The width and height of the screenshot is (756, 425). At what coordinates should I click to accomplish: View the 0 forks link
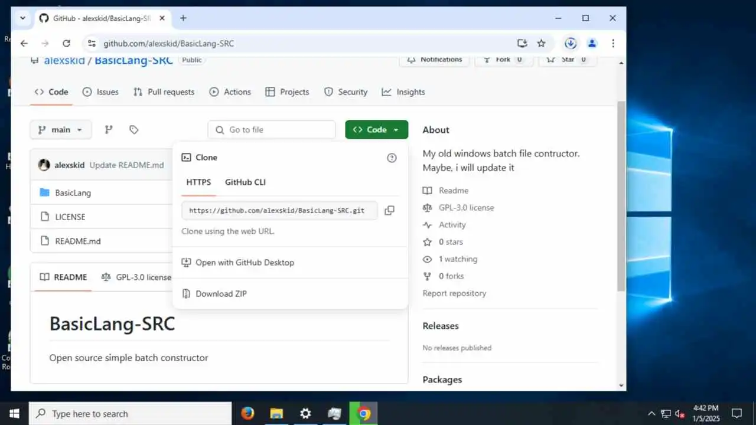click(x=451, y=276)
